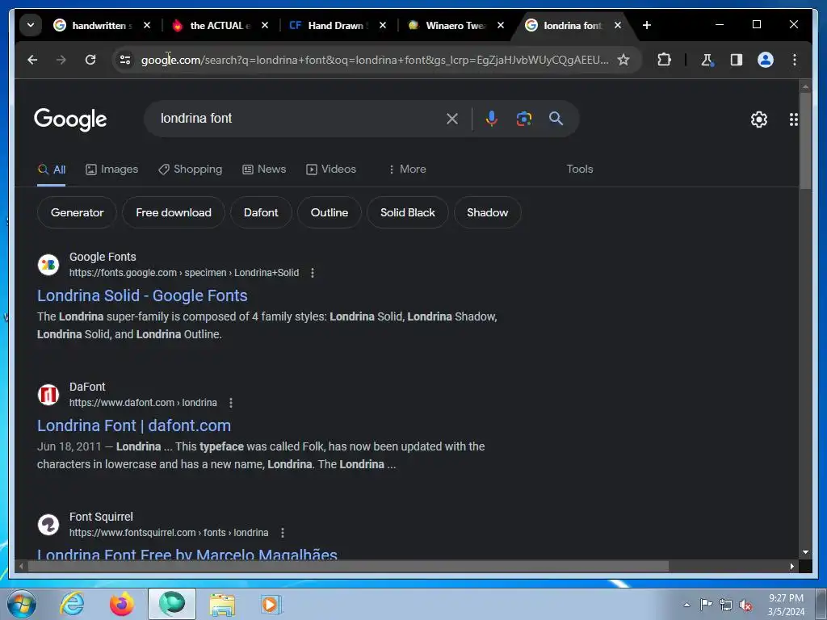Reload the current page
The image size is (827, 620).
pos(90,60)
